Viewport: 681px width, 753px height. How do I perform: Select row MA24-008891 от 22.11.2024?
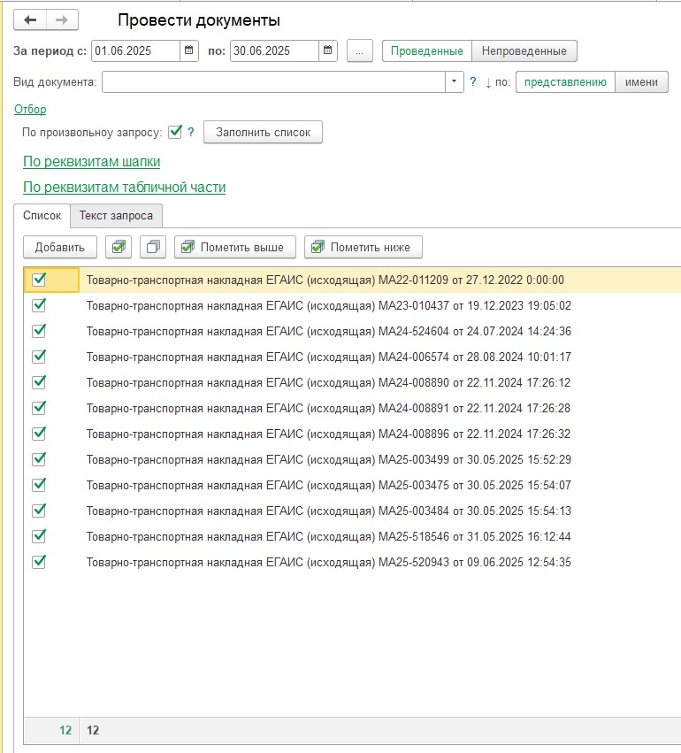click(x=352, y=408)
